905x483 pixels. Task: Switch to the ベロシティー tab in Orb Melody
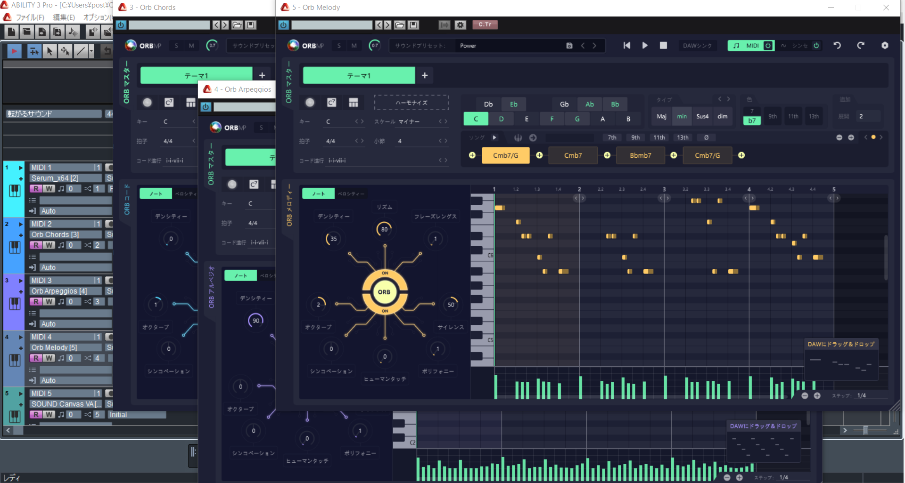(x=351, y=193)
